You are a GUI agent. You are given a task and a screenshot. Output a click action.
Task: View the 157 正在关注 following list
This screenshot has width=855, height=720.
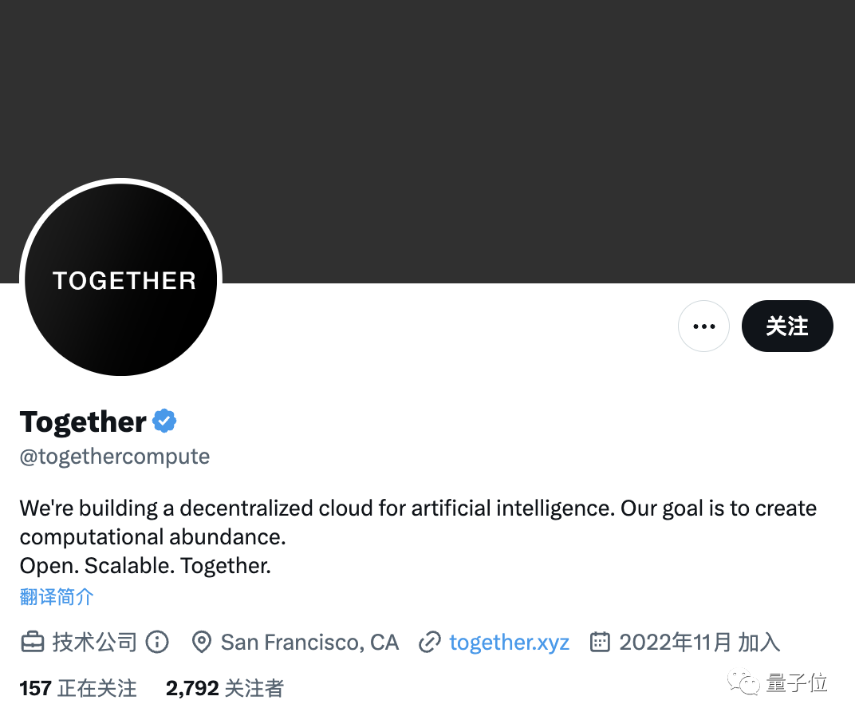[x=78, y=688]
